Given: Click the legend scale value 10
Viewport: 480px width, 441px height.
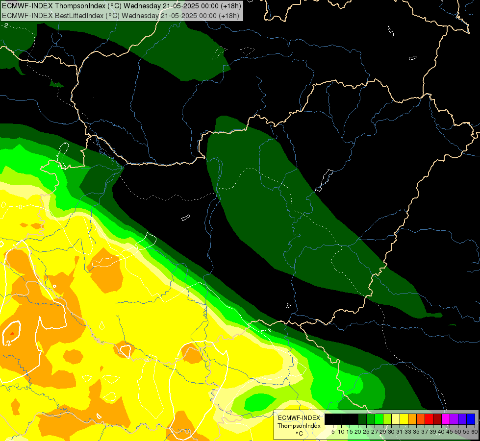Looking at the screenshot, I should tap(341, 432).
